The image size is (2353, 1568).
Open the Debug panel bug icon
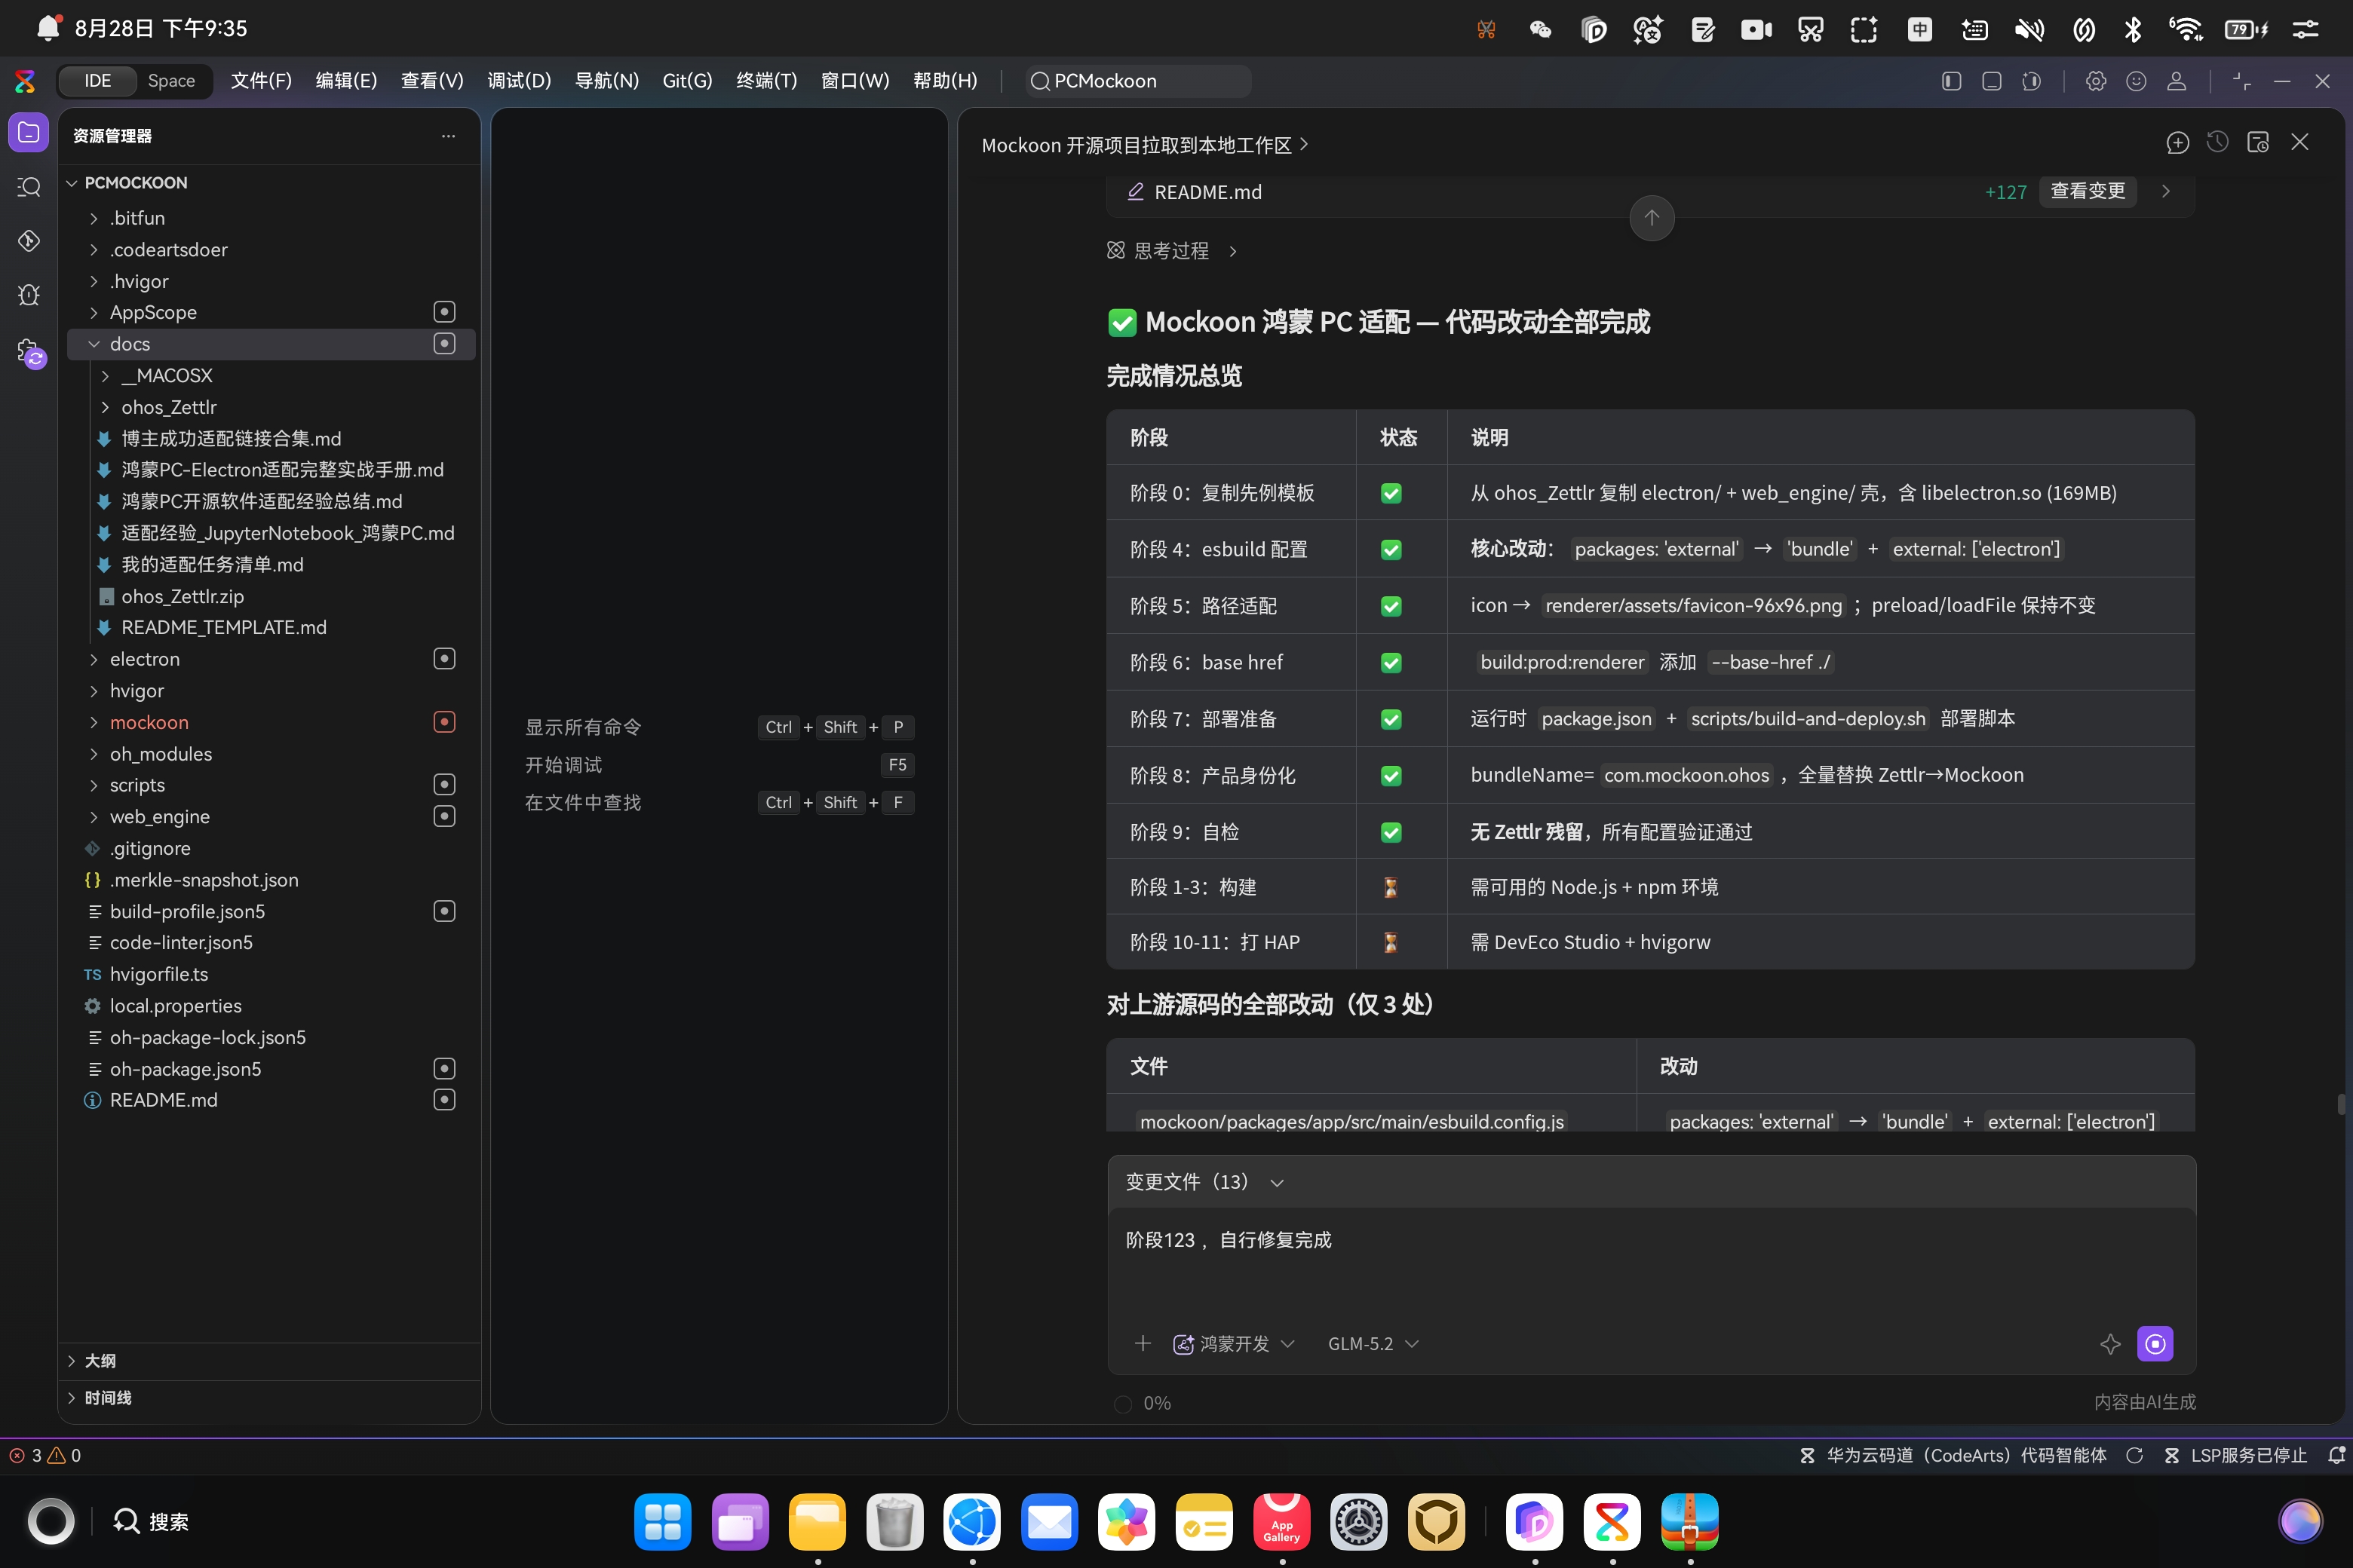pyautogui.click(x=29, y=295)
